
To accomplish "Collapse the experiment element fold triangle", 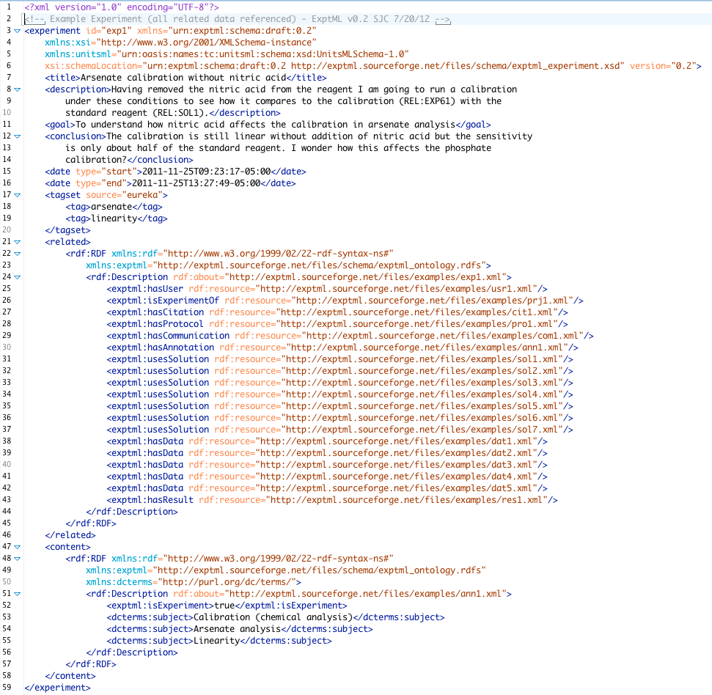I will pos(17,30).
